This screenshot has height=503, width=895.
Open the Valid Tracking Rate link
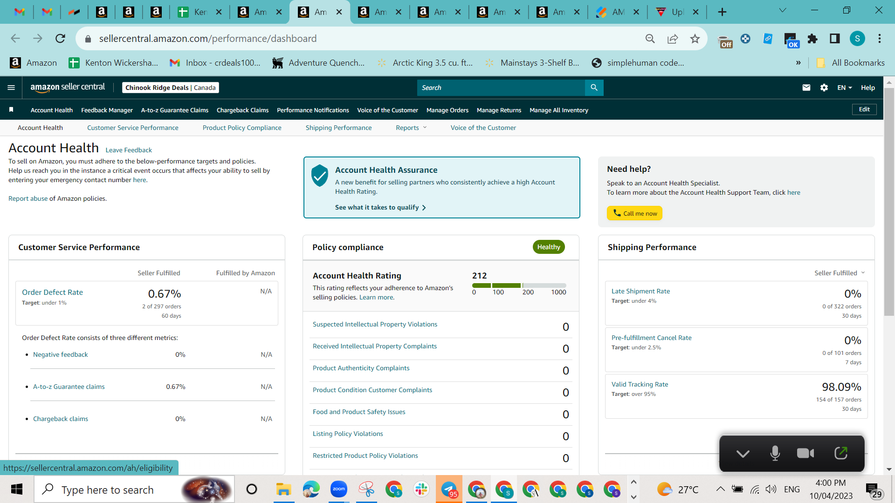click(x=640, y=384)
